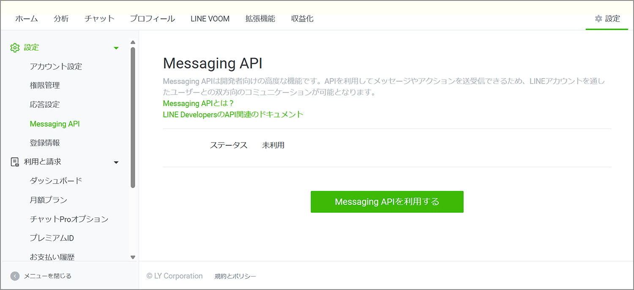Open 登録情報 in the sidebar
634x290 pixels.
coord(45,143)
